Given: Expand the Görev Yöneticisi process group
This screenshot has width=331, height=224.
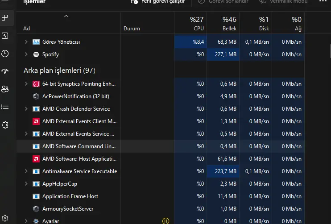Looking at the screenshot, I should click(x=26, y=42).
